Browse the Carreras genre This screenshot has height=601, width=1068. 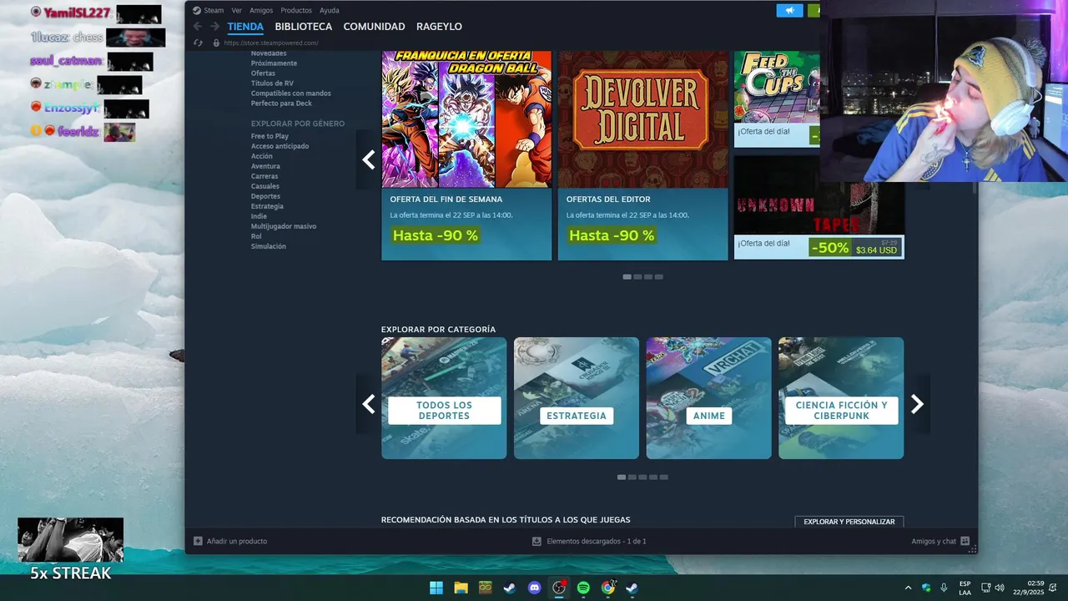pos(264,176)
